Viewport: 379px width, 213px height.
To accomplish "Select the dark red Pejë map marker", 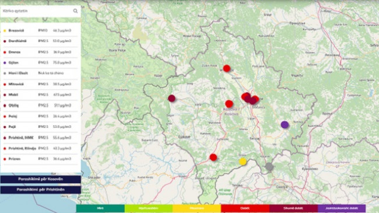I will pyautogui.click(x=171, y=98).
